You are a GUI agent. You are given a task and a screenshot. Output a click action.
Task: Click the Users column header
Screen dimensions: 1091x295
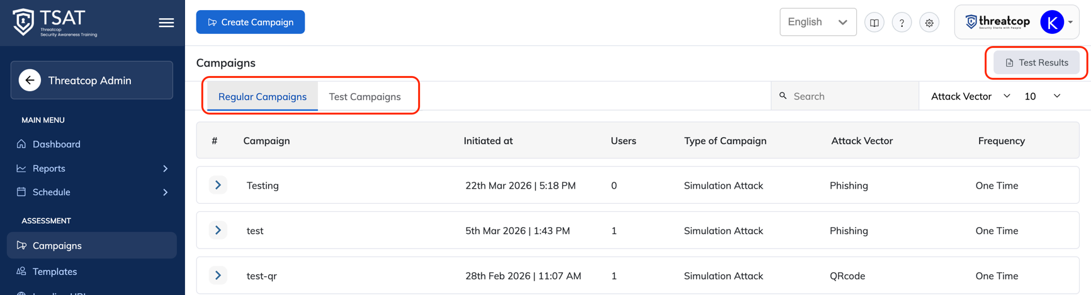click(623, 140)
